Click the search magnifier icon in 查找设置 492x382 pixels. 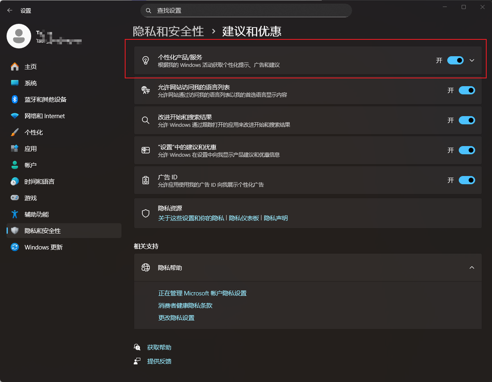[149, 11]
